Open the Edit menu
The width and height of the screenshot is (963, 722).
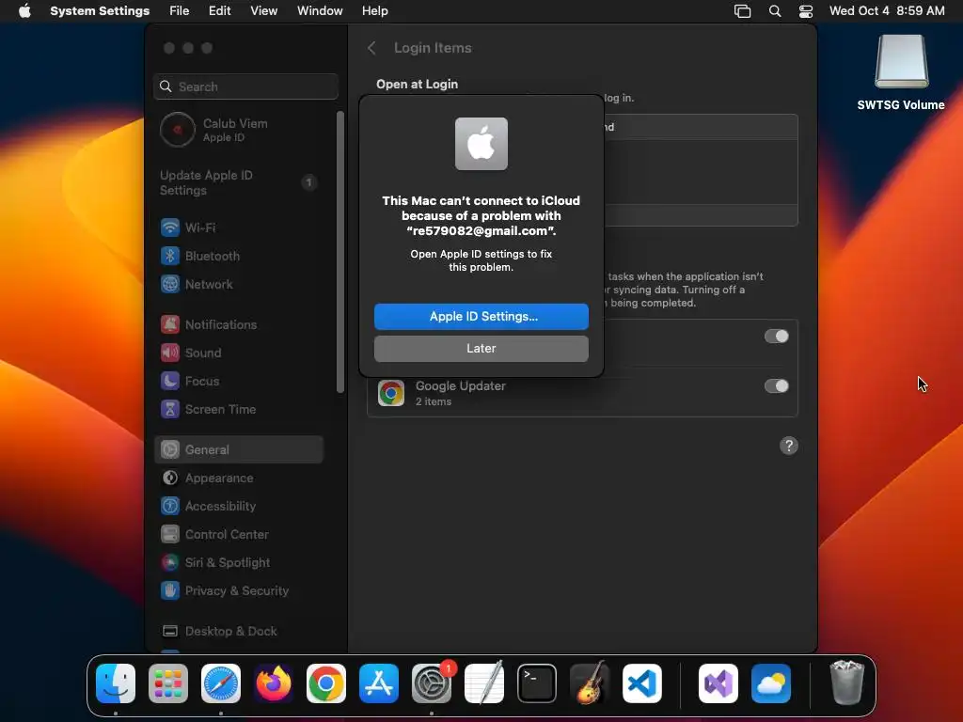click(x=219, y=11)
